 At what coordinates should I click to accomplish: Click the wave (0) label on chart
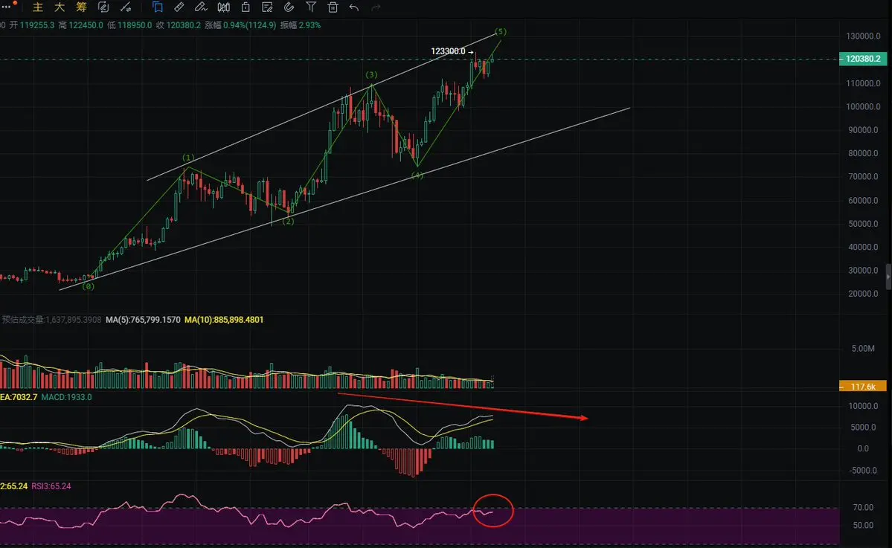pyautogui.click(x=89, y=286)
